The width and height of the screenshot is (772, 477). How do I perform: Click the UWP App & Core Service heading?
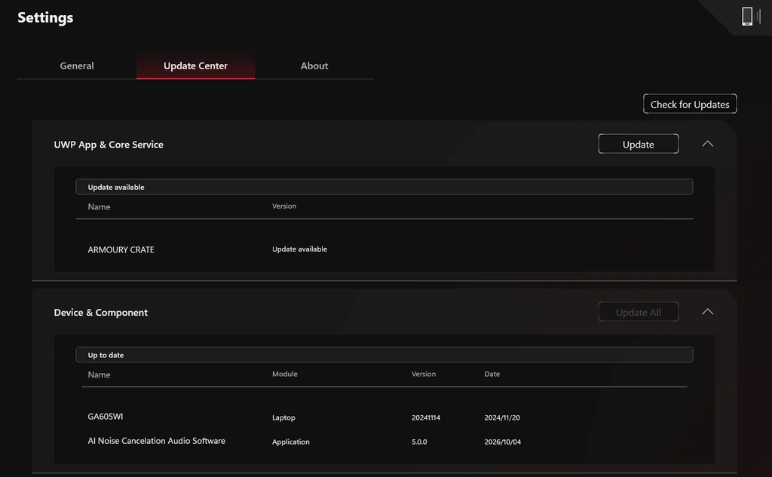pyautogui.click(x=109, y=144)
